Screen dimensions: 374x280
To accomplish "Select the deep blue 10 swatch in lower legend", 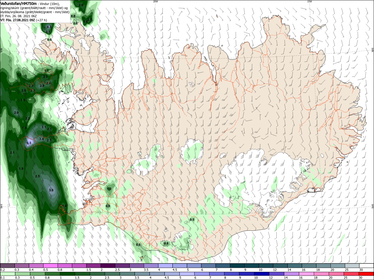I will click(x=262, y=274).
